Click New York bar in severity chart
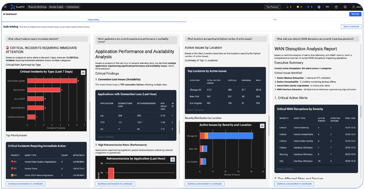Image resolution: width=365 pixels, height=189 pixels. (x=203, y=149)
